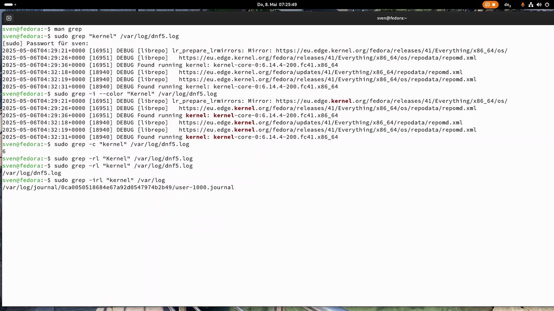This screenshot has height=311, width=554.
Task: Click the count result '6' output line
Action: click(4, 151)
